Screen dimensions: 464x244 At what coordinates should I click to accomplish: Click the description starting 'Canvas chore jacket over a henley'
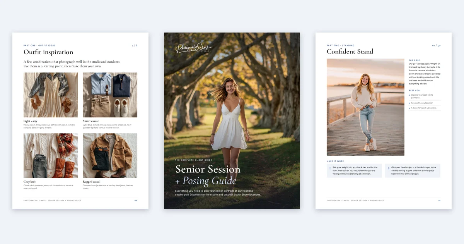point(107,187)
